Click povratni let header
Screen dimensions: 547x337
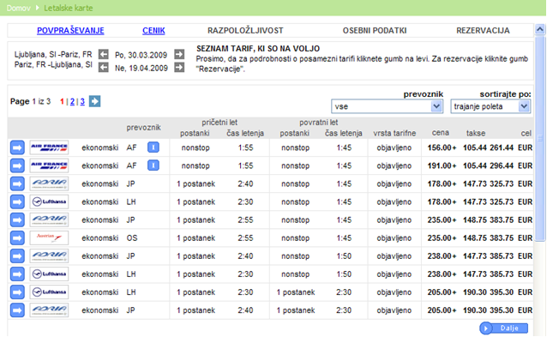(x=318, y=123)
